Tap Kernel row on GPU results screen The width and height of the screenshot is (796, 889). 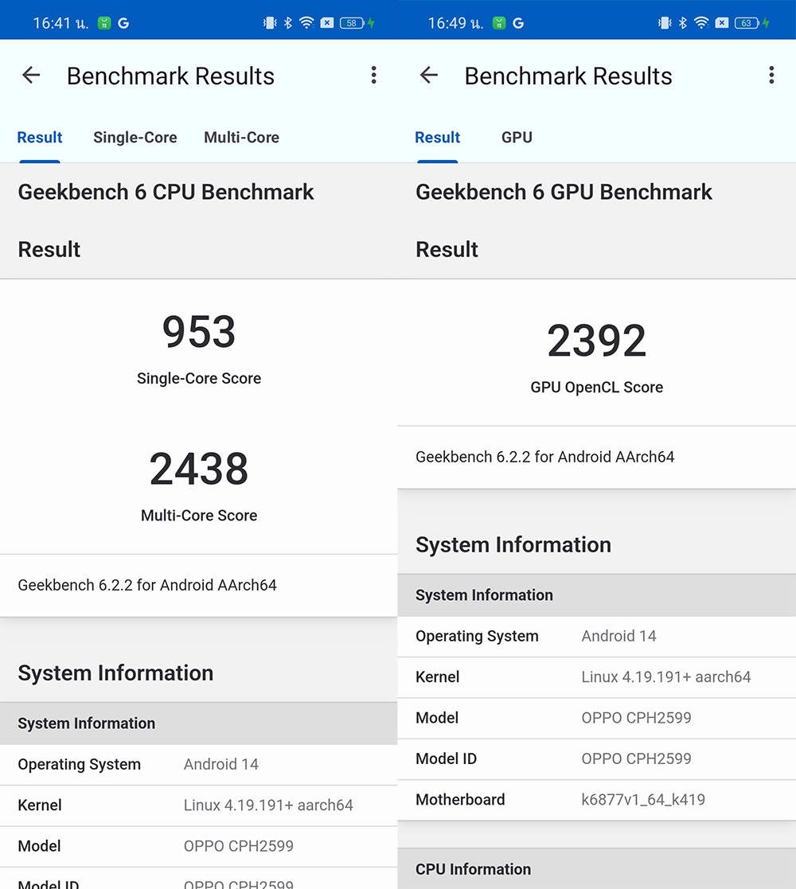click(596, 677)
